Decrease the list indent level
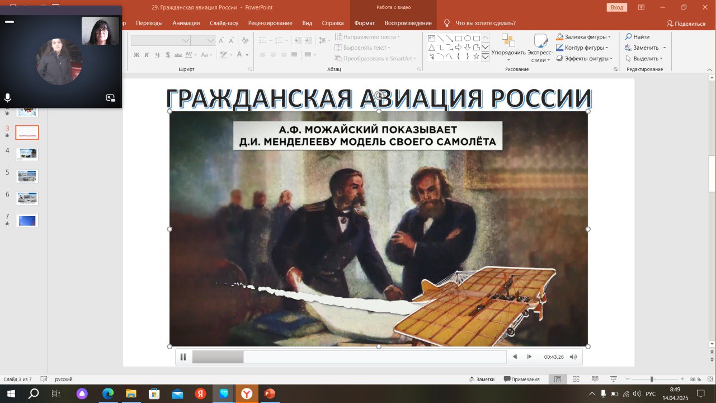This screenshot has width=716, height=403. [298, 40]
